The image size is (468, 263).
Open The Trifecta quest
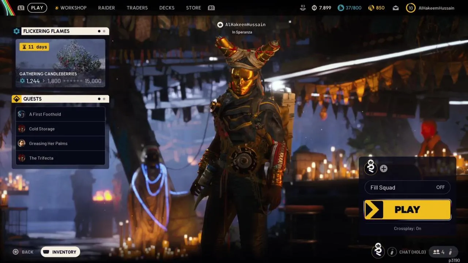click(x=60, y=158)
